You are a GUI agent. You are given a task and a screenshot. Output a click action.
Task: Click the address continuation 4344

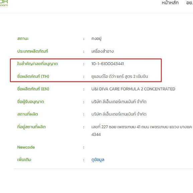click(x=96, y=135)
